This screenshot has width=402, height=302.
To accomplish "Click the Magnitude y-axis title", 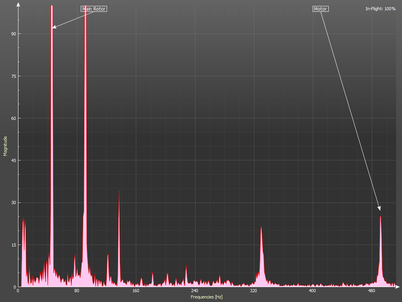I will (x=5, y=146).
